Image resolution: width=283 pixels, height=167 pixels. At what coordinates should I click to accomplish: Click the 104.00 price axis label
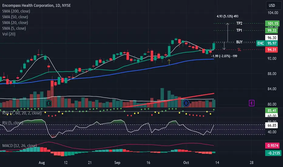tap(273, 13)
